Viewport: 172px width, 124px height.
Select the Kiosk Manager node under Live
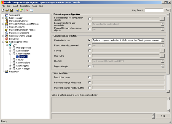point(23,69)
